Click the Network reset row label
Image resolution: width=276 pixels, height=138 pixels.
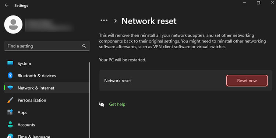[x=118, y=81]
